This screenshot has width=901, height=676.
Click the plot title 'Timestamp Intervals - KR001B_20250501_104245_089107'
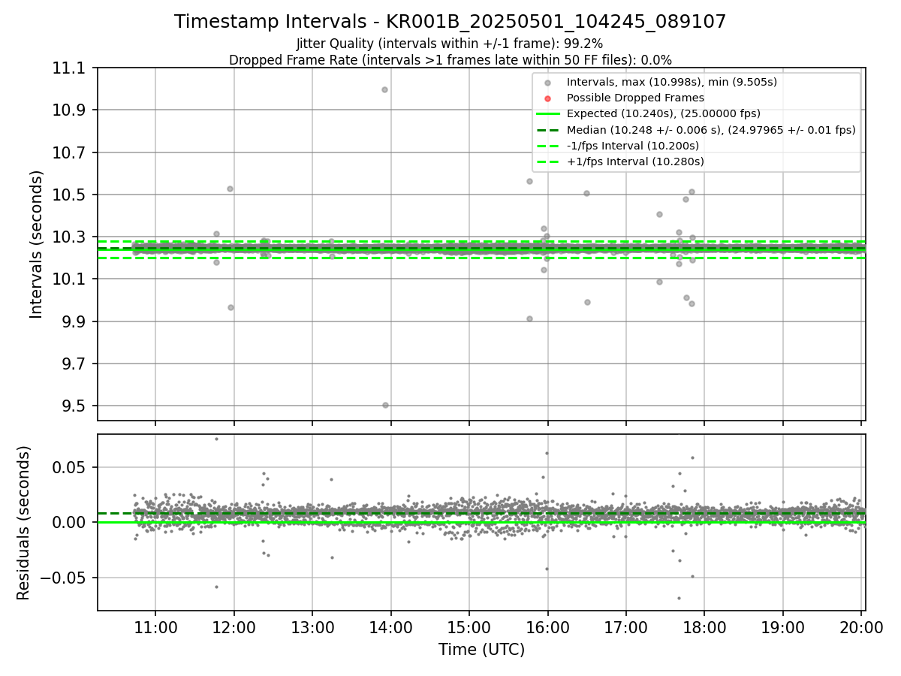450,22
